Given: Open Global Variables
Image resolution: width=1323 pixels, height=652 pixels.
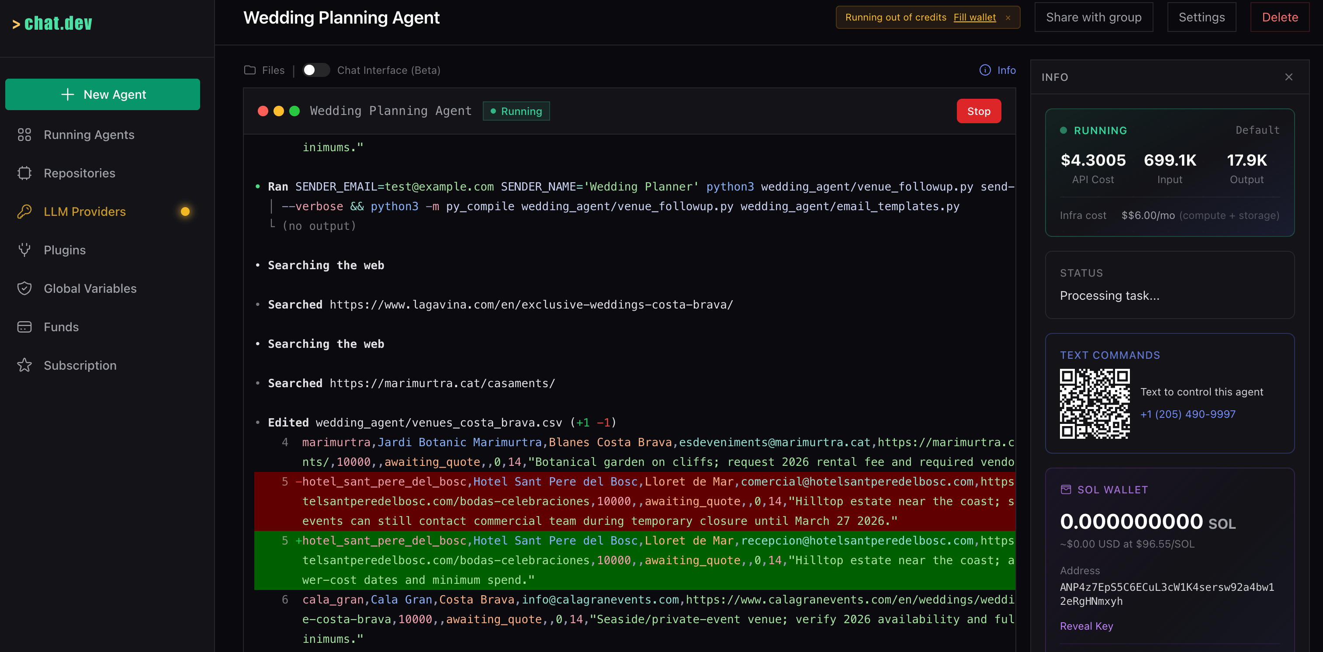Looking at the screenshot, I should pos(90,289).
